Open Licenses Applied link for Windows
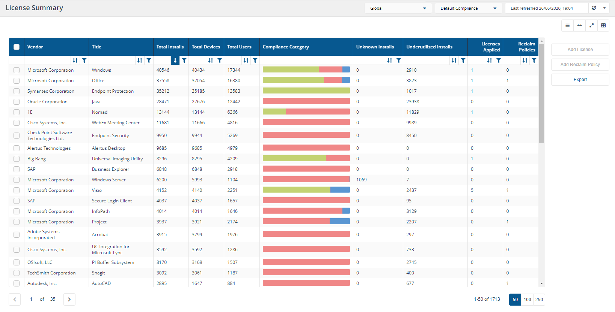 (472, 70)
